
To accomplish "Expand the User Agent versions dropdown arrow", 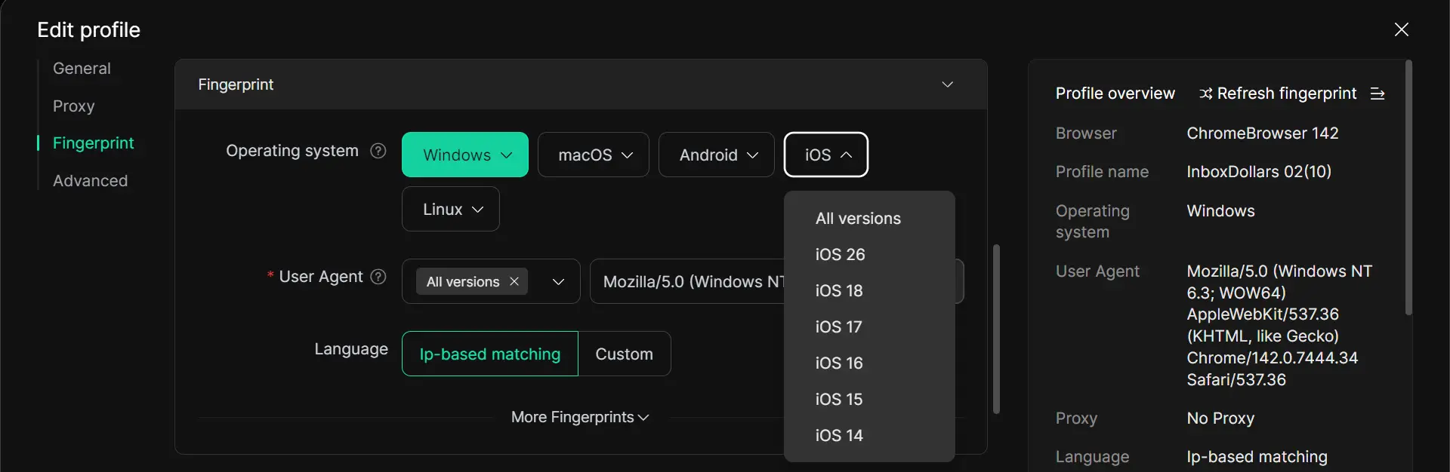I will tap(558, 281).
